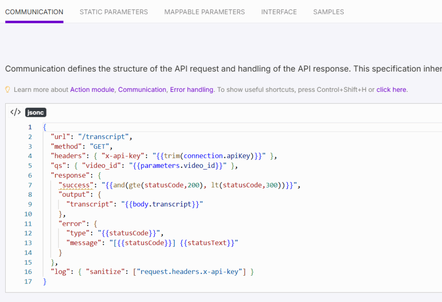Image resolution: width=442 pixels, height=302 pixels.
Task: Click the "x-api-key" header name on line 4
Action: [x=123, y=156]
